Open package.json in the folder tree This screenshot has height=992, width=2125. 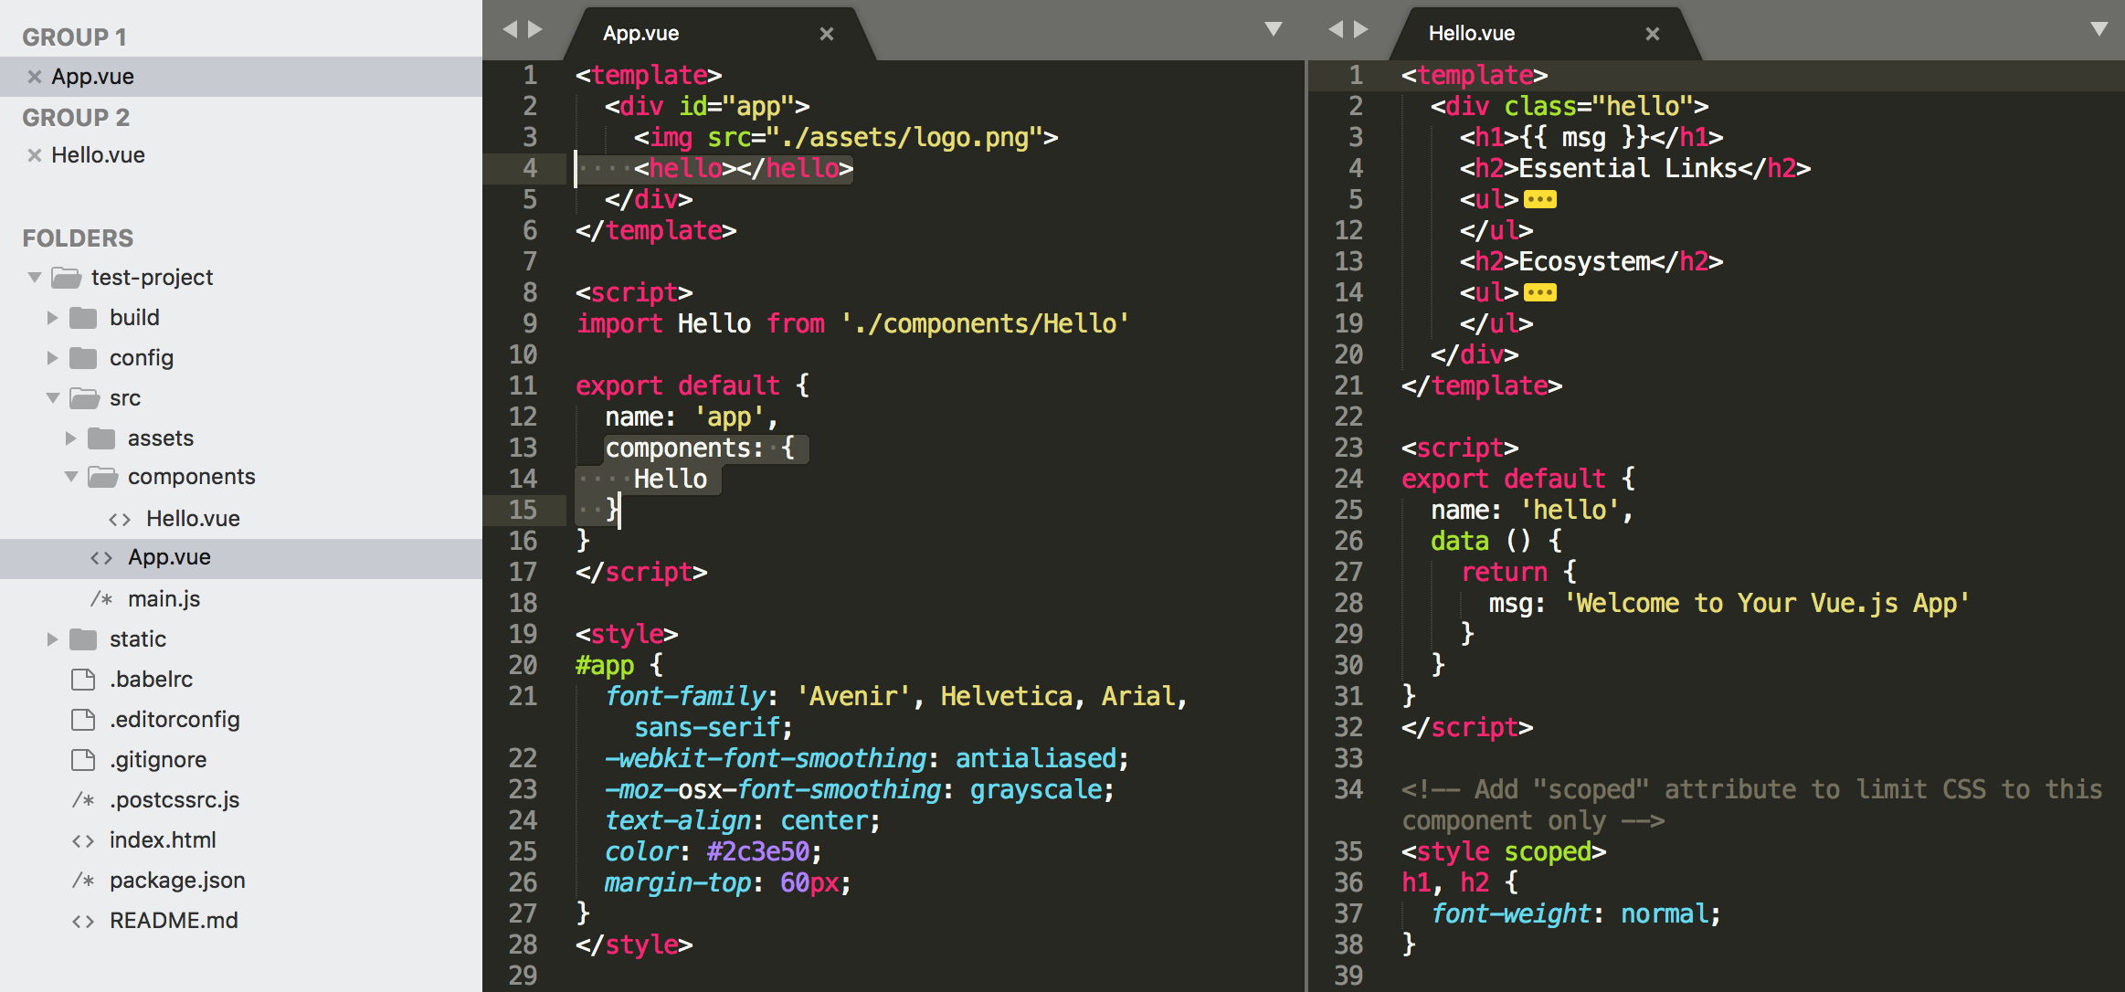coord(177,881)
